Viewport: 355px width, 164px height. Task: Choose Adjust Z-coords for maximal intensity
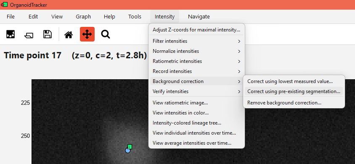[196, 30]
